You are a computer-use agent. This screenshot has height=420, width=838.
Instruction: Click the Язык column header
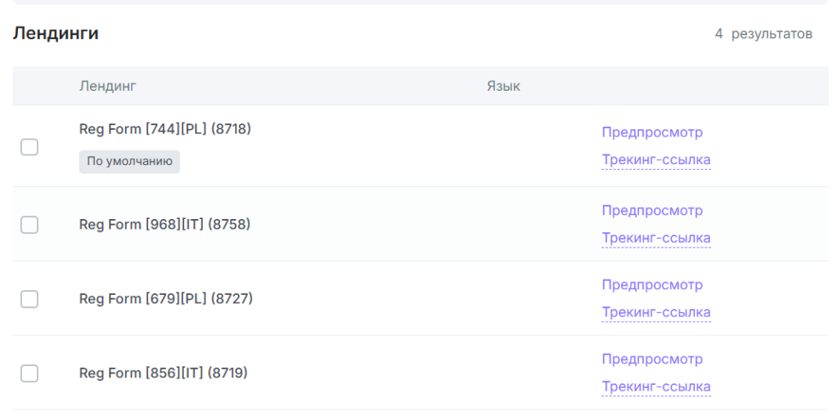503,86
